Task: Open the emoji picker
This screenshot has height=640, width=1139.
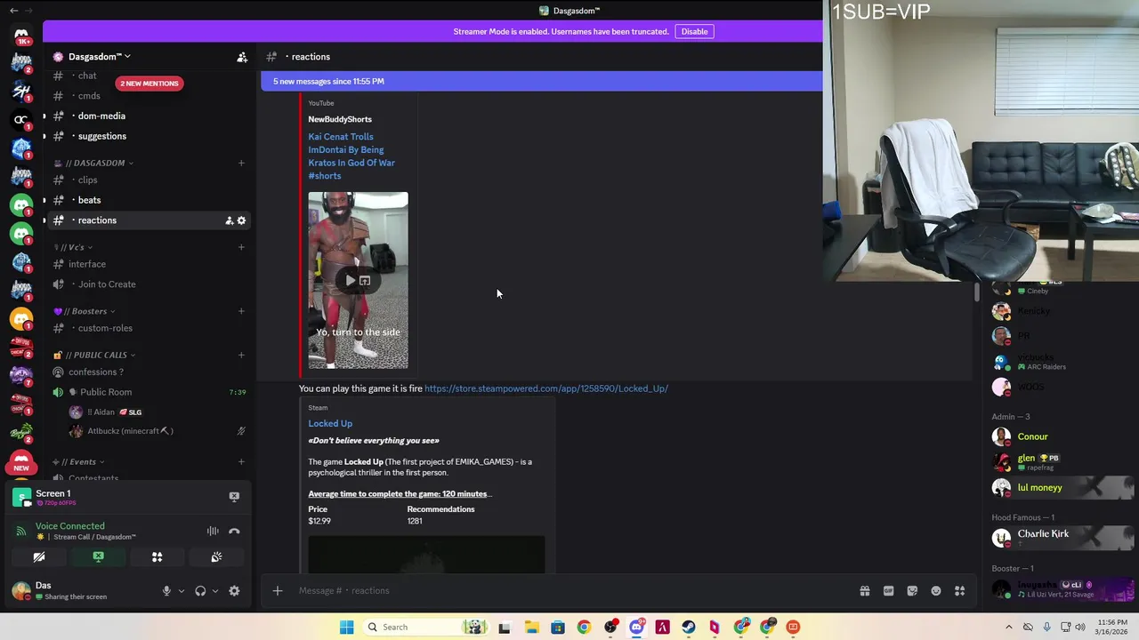Action: [x=936, y=591]
